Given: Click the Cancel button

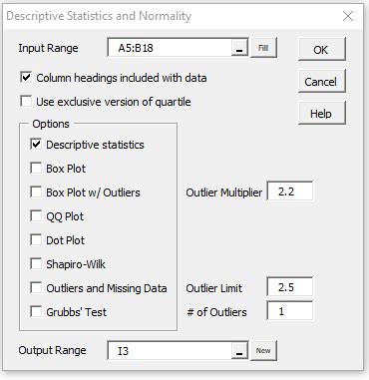Looking at the screenshot, I should (x=322, y=81).
